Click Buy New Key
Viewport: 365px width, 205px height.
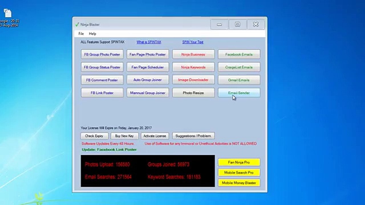pyautogui.click(x=125, y=136)
